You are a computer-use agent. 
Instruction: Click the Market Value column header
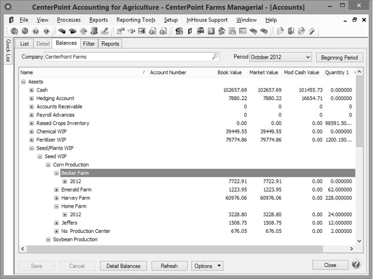(x=263, y=72)
